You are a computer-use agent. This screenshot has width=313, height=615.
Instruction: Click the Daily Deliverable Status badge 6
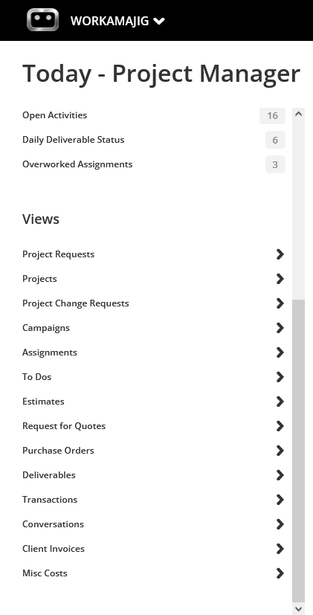[x=275, y=140]
